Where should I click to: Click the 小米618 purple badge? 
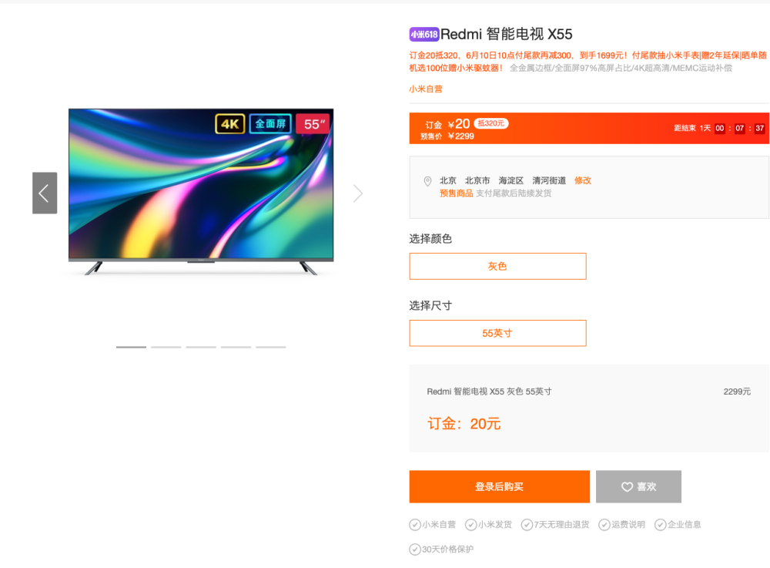(423, 35)
